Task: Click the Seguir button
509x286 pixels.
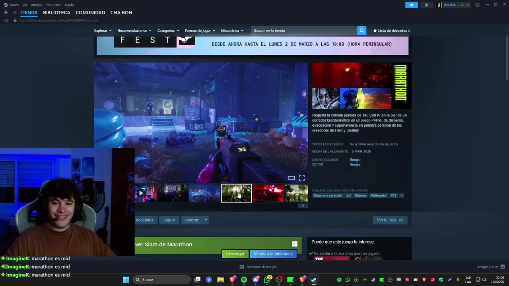Action: [x=169, y=220]
